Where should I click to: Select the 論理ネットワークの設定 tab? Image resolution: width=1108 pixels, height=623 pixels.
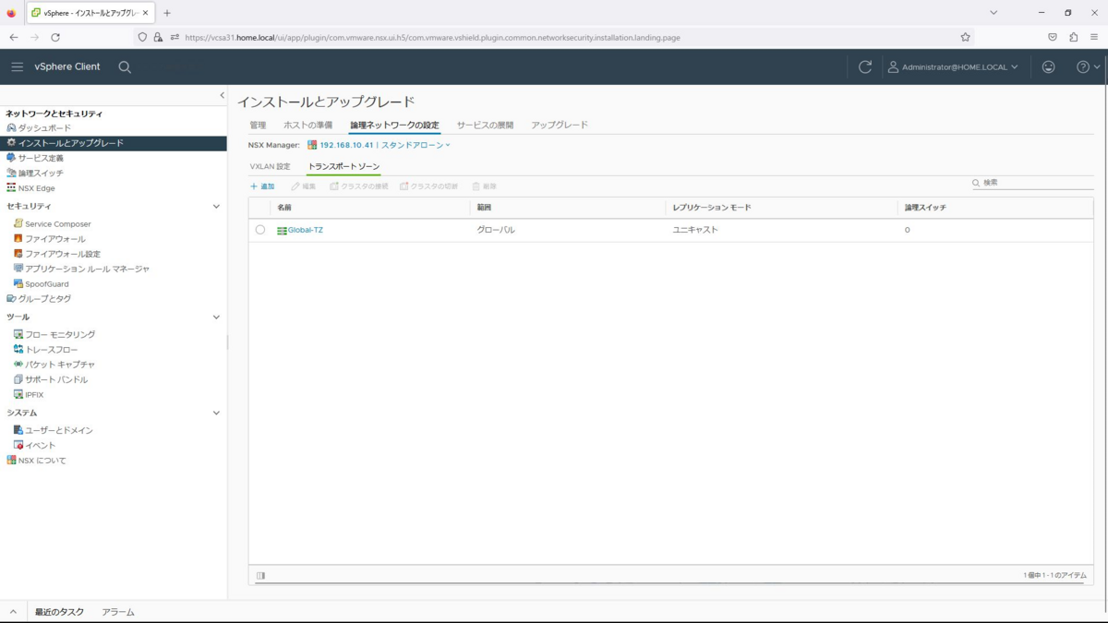394,125
